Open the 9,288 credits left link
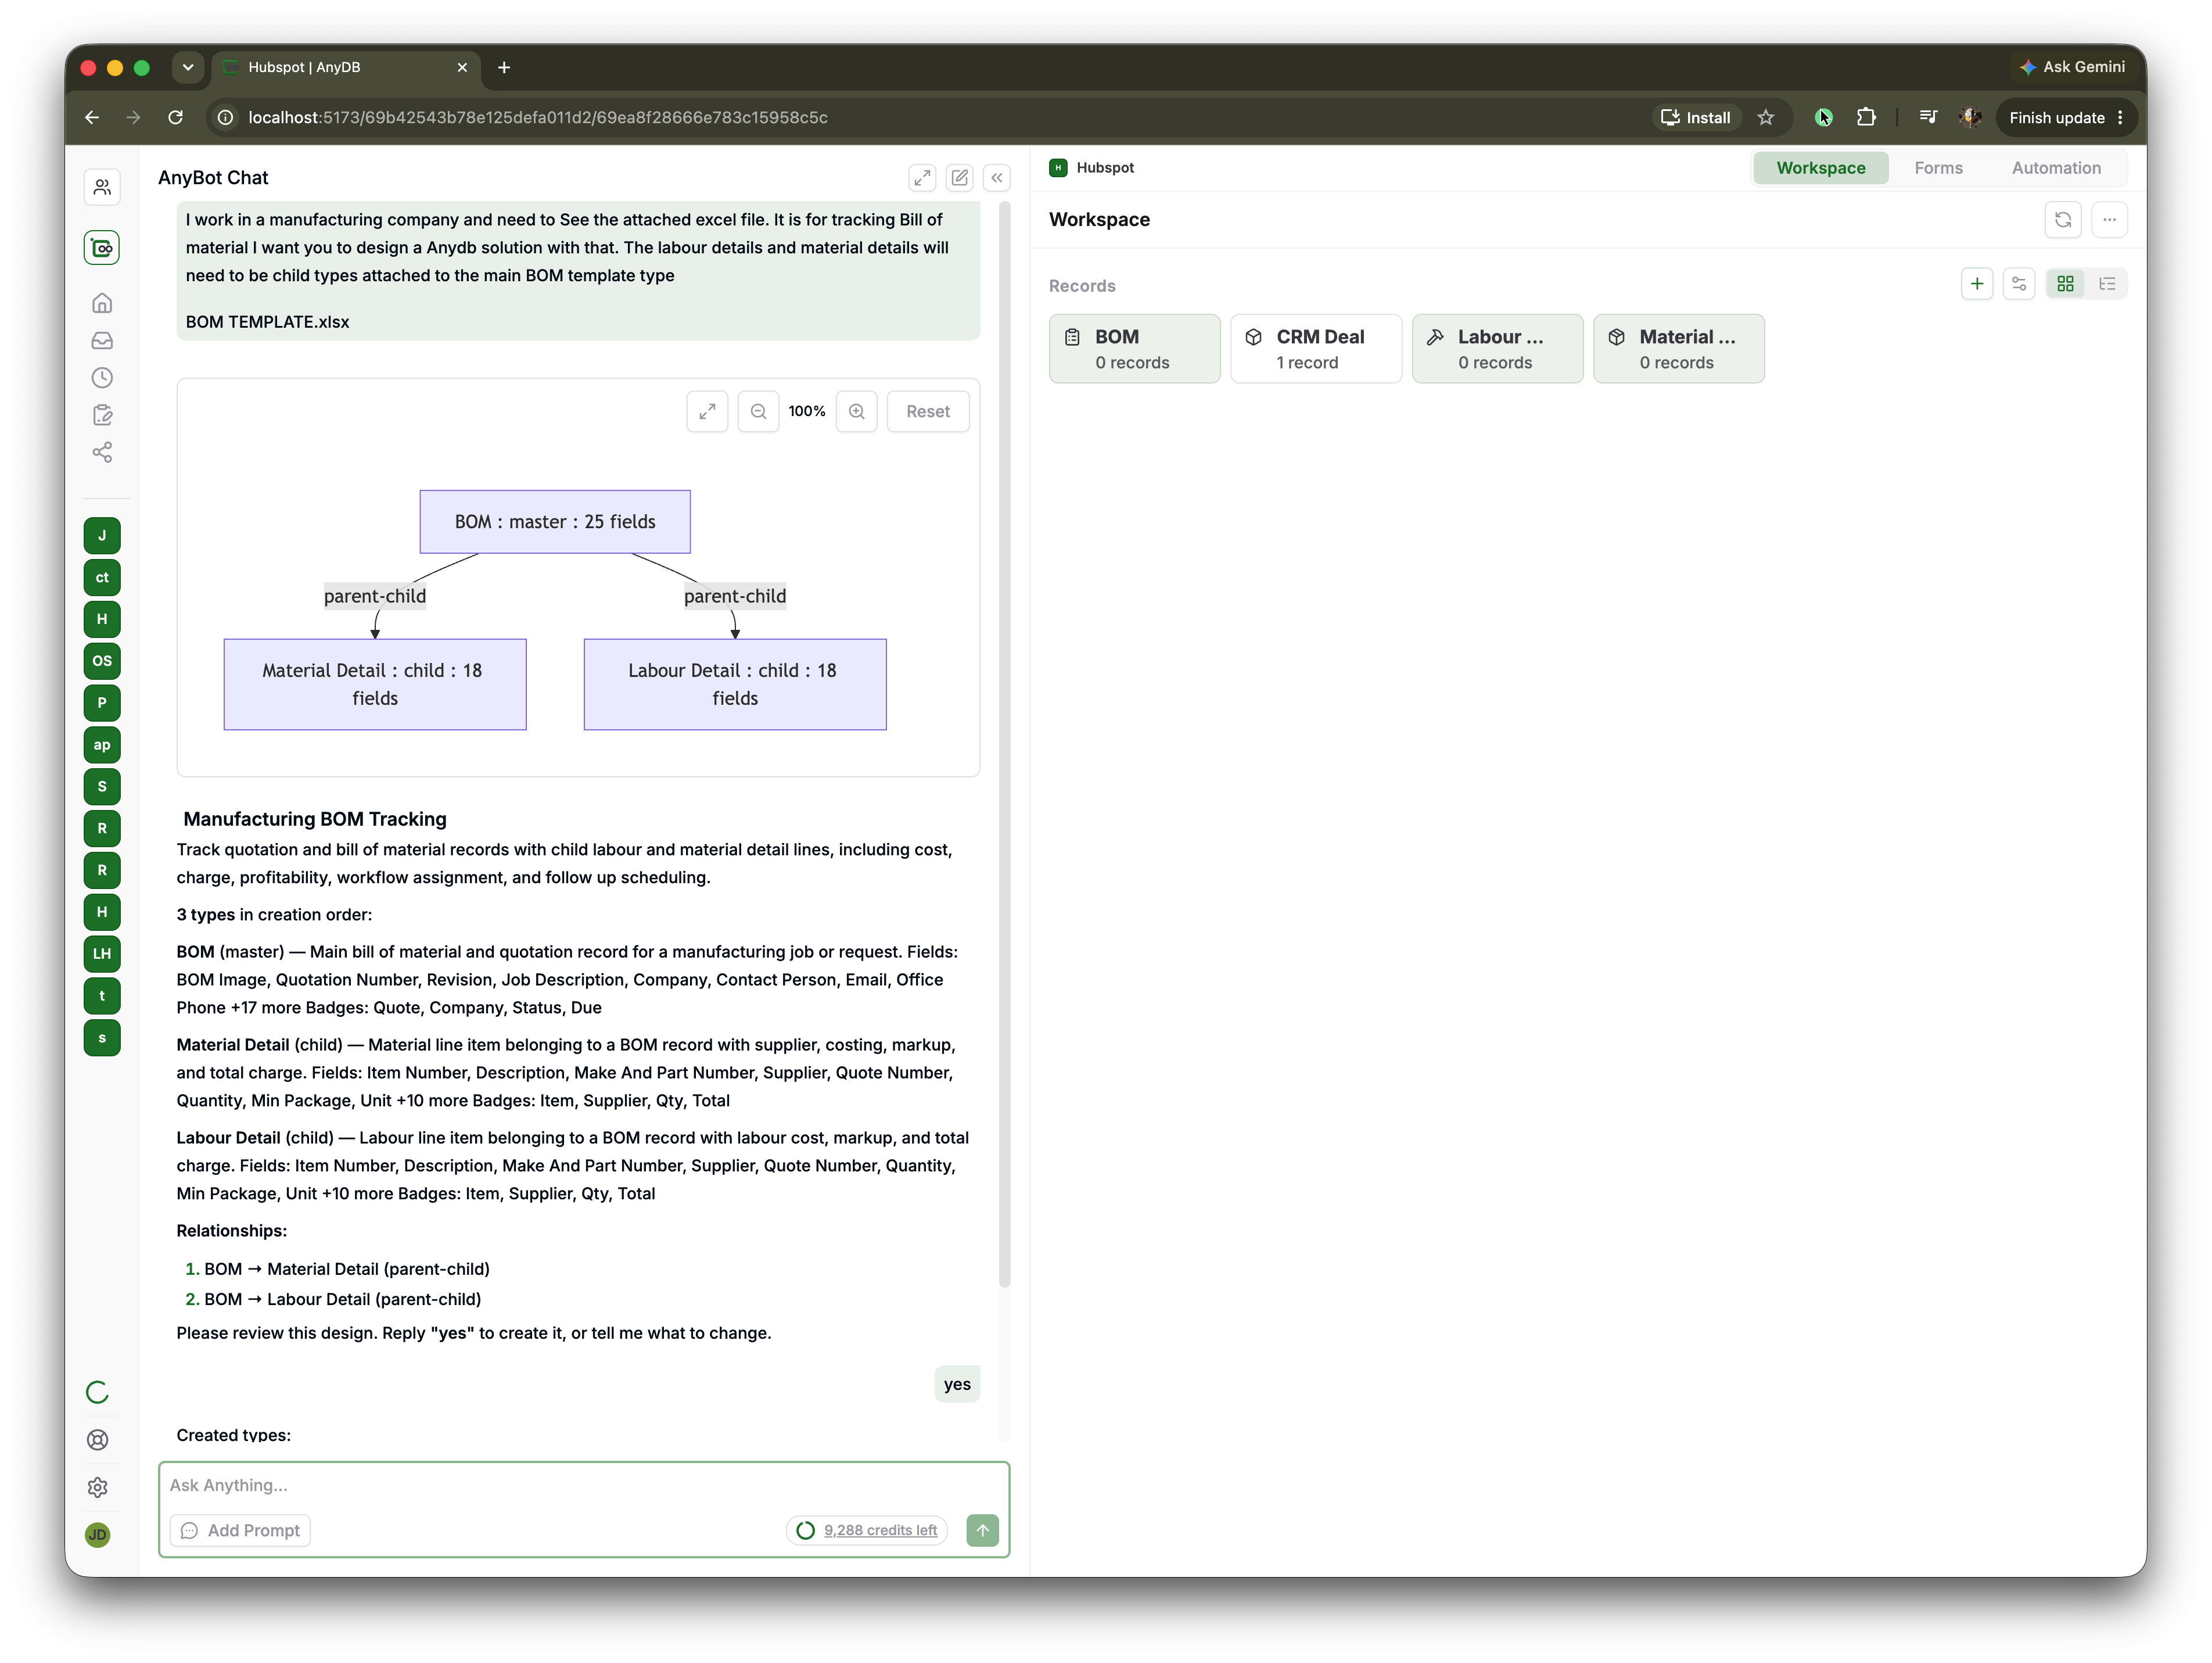The height and width of the screenshot is (1663, 2212). [x=880, y=1530]
